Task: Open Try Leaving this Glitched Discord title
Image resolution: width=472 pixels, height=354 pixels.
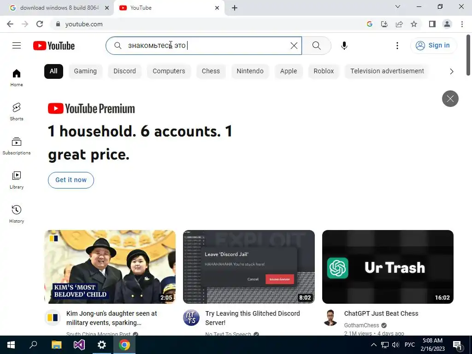Action: (x=253, y=318)
